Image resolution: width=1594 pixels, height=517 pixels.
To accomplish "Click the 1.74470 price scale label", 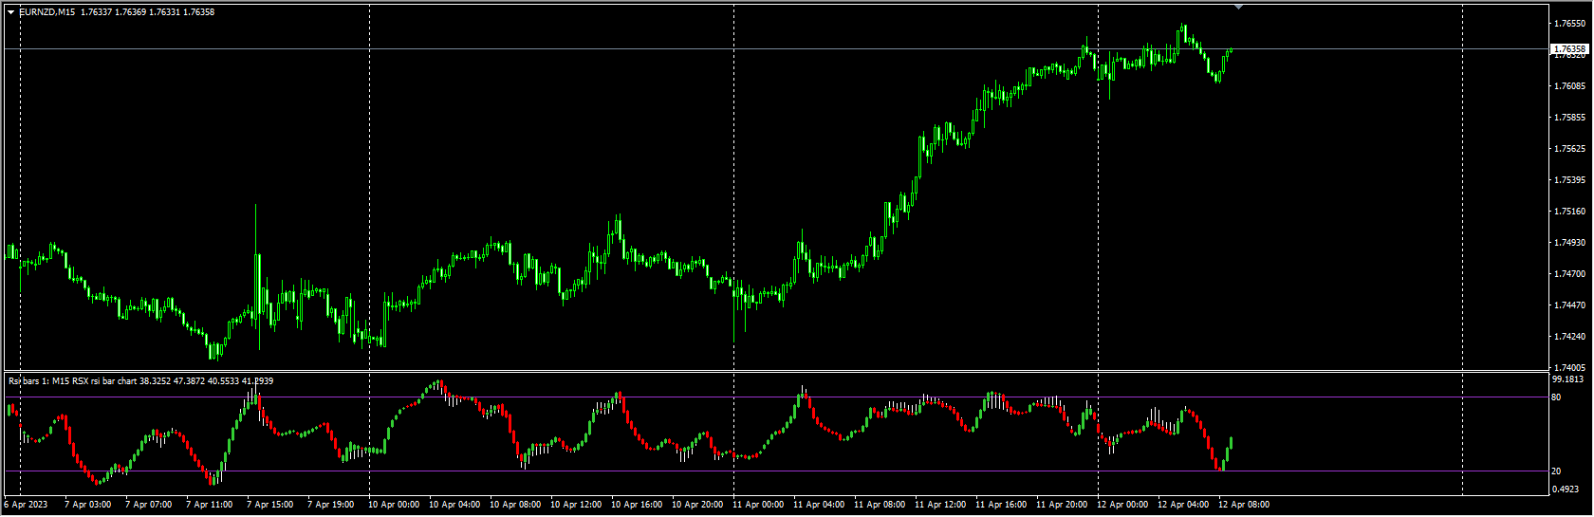I will click(1570, 305).
